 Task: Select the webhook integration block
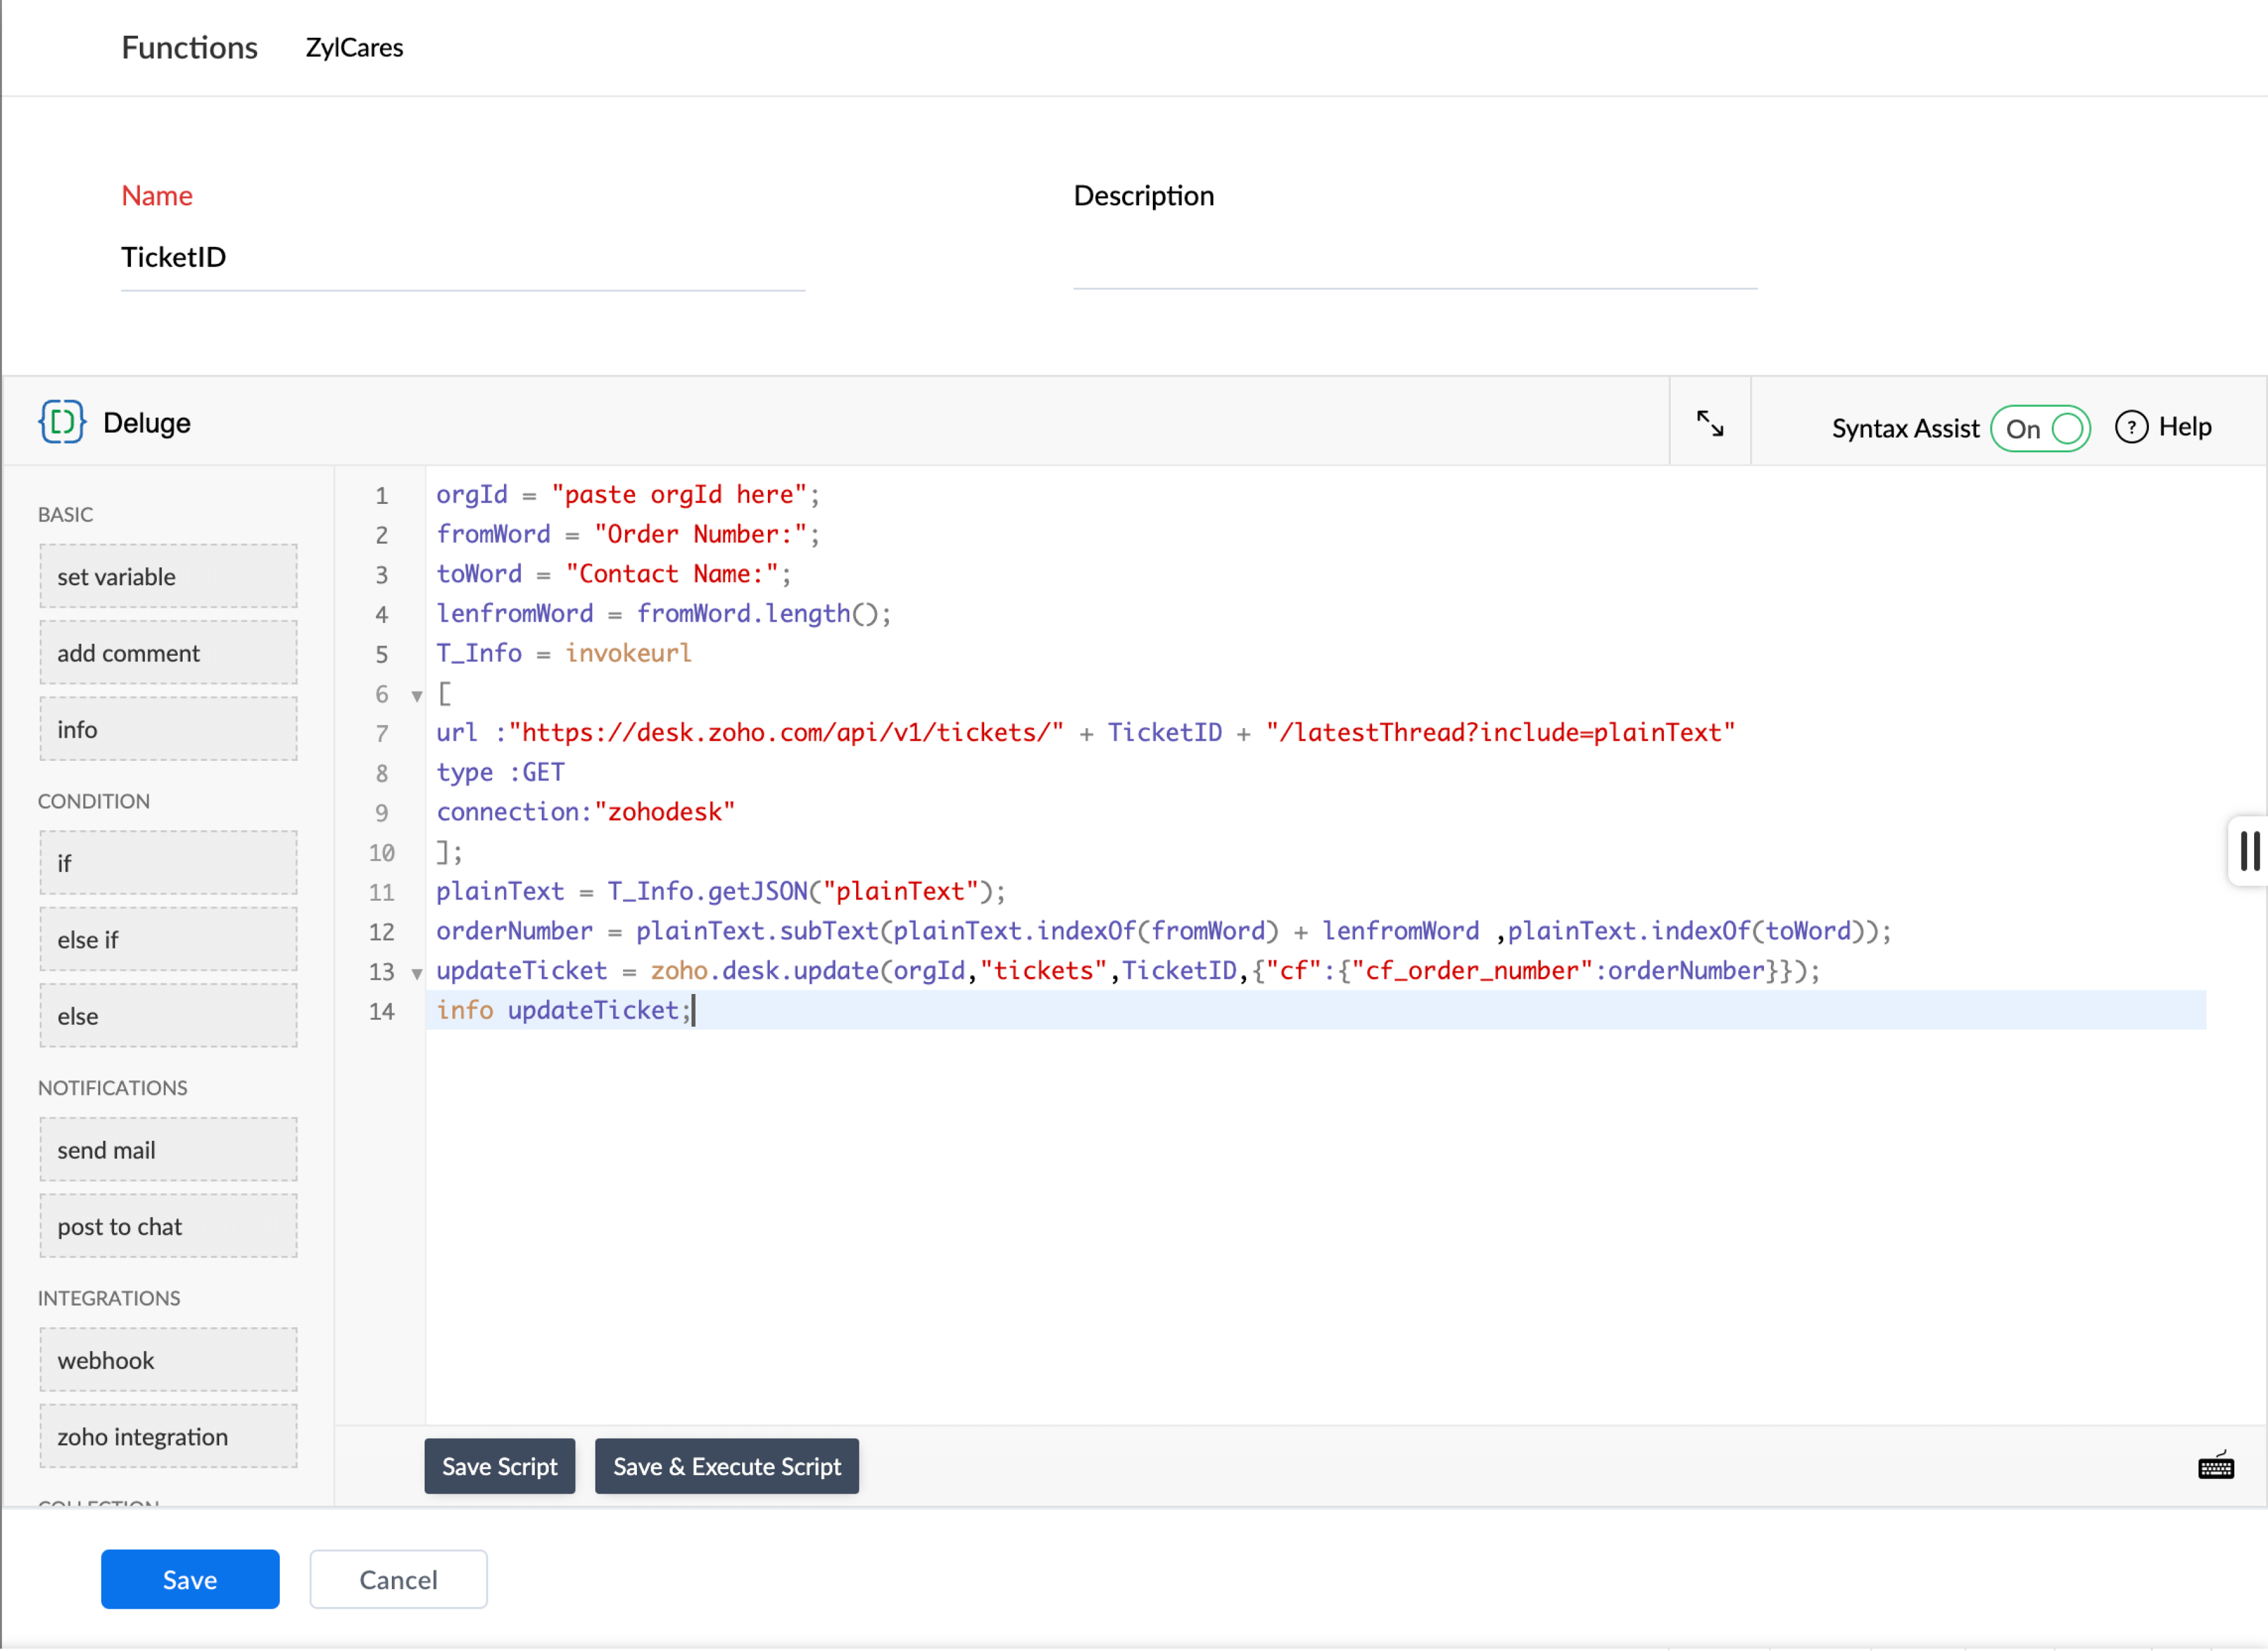pyautogui.click(x=168, y=1360)
